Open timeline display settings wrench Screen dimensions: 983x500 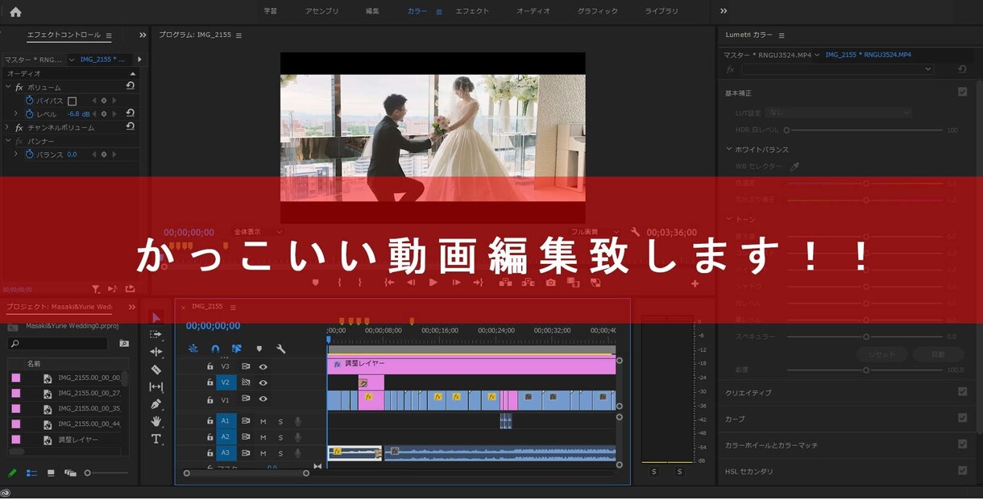280,349
